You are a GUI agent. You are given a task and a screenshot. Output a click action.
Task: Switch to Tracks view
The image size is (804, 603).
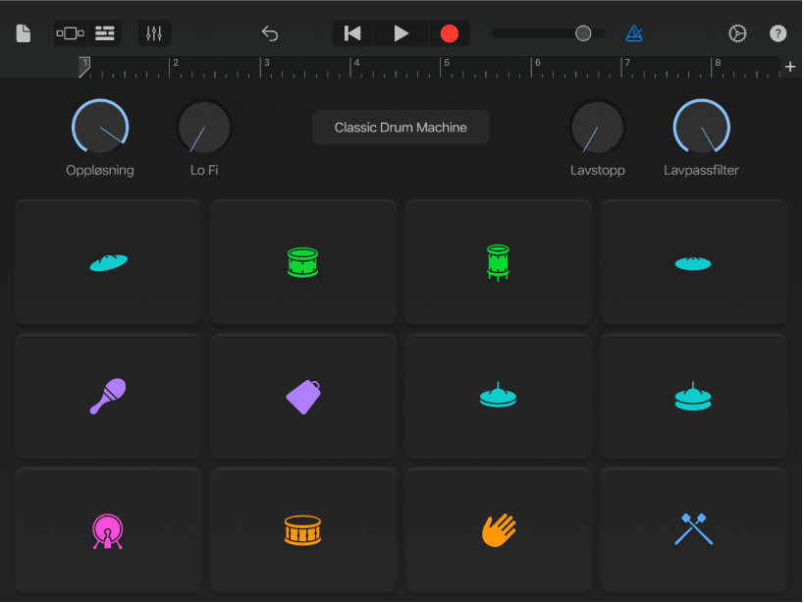105,33
